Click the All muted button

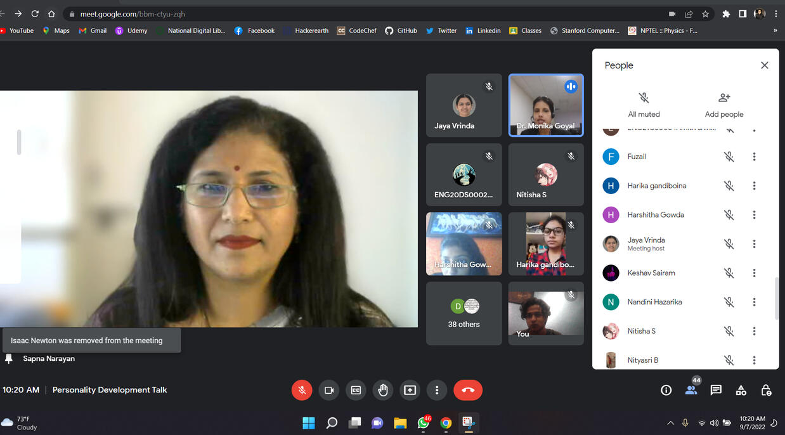644,104
